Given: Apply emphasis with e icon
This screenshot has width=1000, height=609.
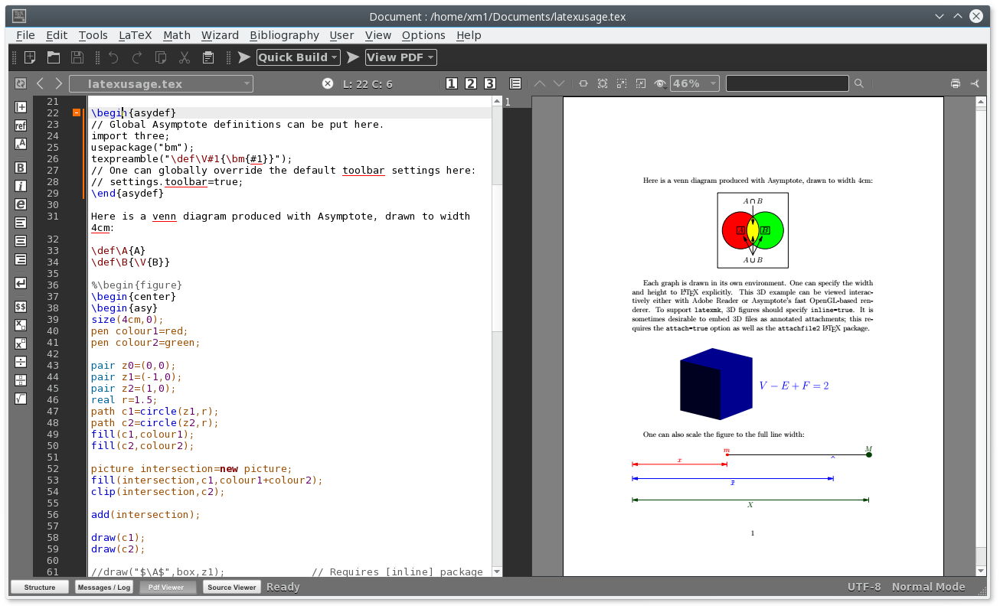Looking at the screenshot, I should 21,204.
